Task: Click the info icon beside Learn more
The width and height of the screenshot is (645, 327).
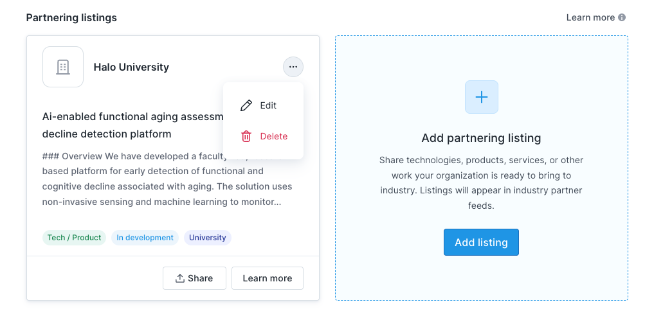Action: [x=622, y=17]
